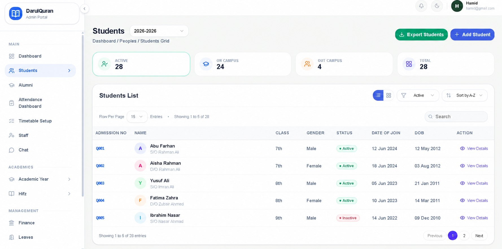Screen dimensions: 502x249
Task: Click the On Campus graduation cap icon
Action: pos(206,64)
